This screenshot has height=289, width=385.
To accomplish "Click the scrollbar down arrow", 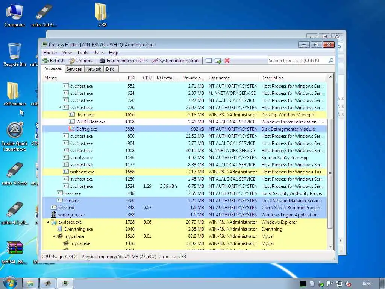I will pyautogui.click(x=330, y=247).
